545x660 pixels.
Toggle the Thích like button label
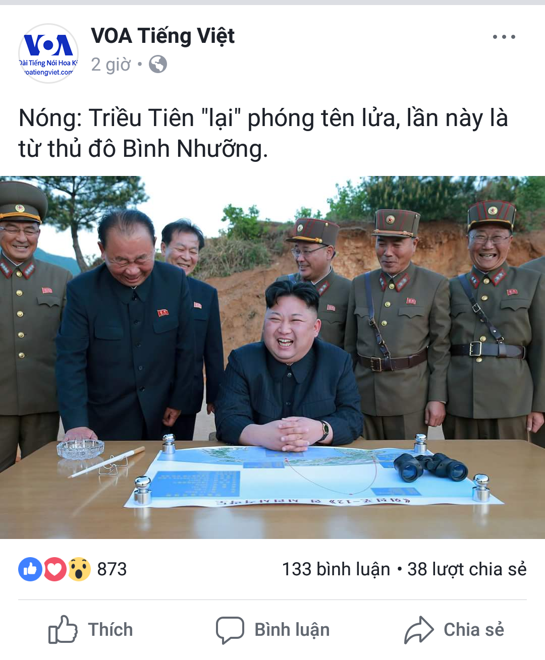(111, 630)
